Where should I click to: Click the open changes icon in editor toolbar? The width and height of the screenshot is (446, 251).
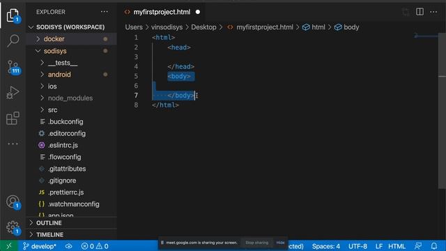[x=406, y=12]
